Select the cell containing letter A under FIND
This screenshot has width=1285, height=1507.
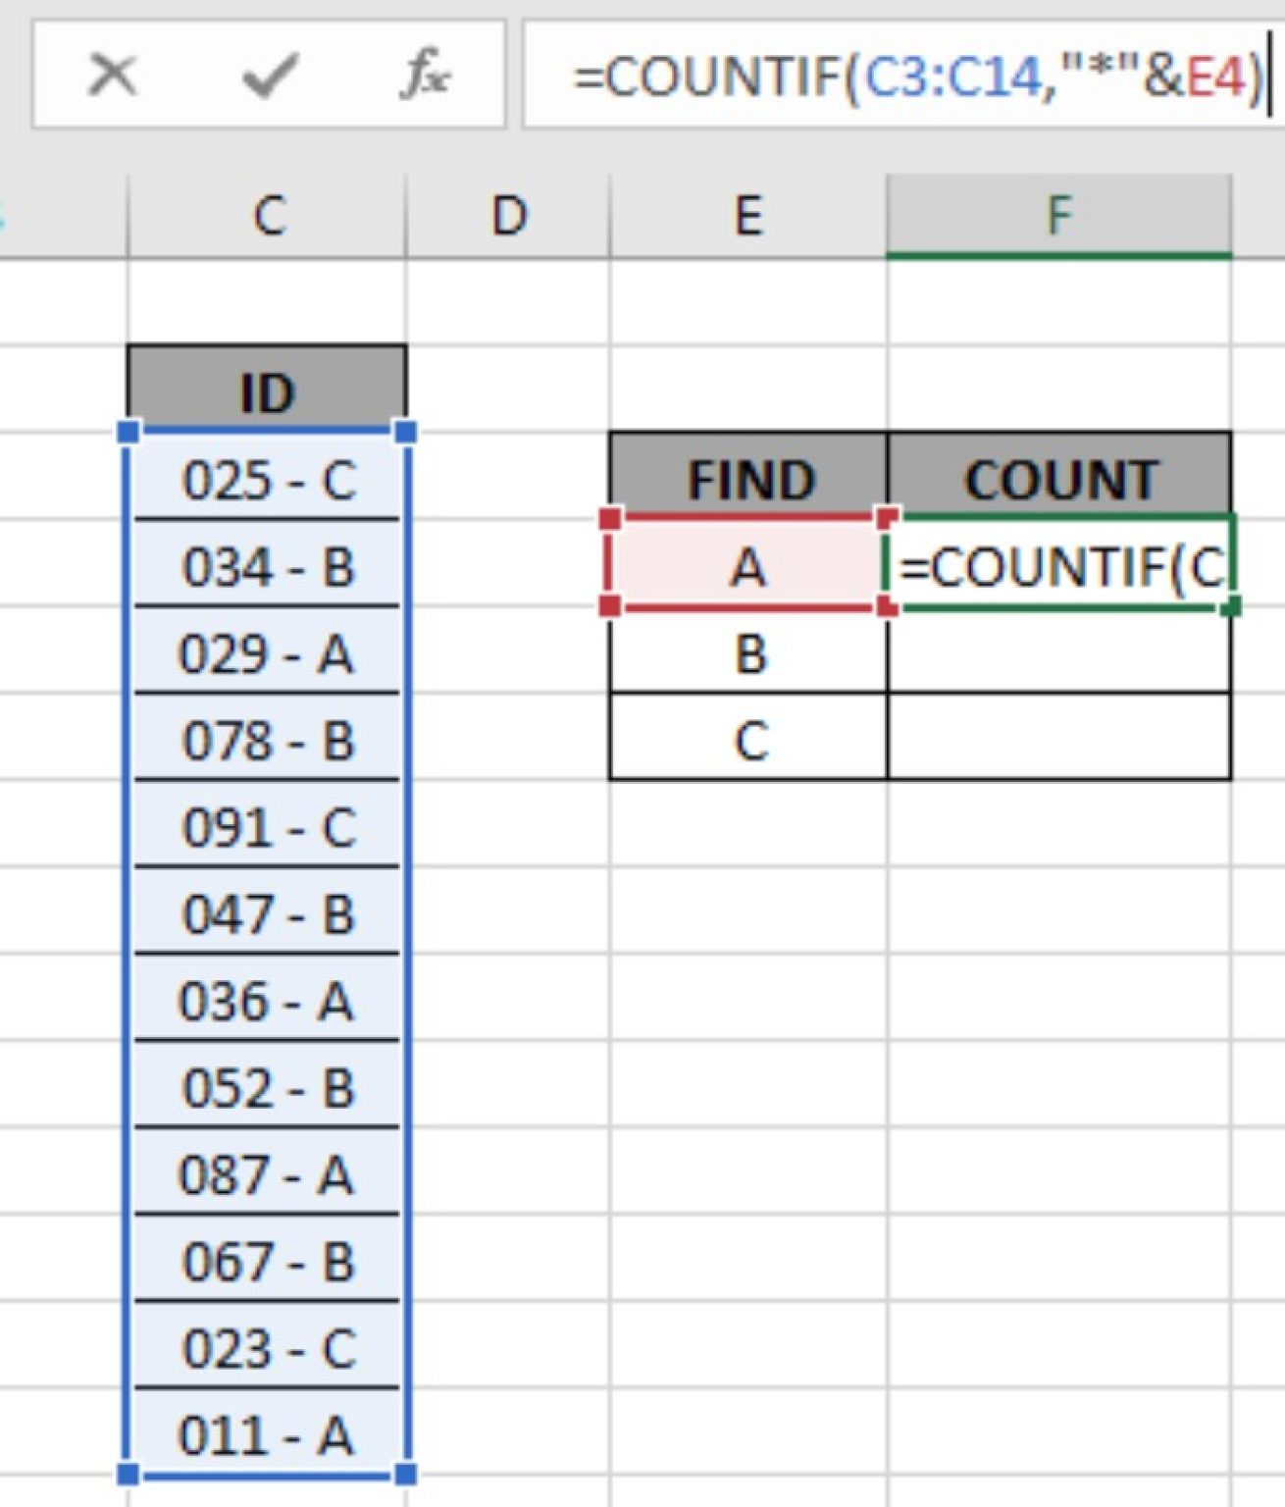[x=748, y=567]
